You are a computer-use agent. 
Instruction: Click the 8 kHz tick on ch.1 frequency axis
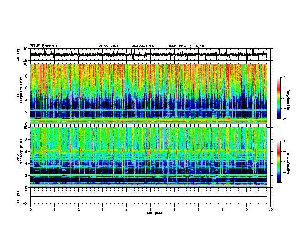tap(27, 76)
